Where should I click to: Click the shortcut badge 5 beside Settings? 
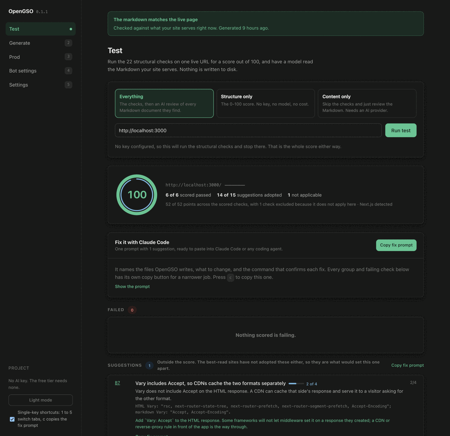coord(68,85)
